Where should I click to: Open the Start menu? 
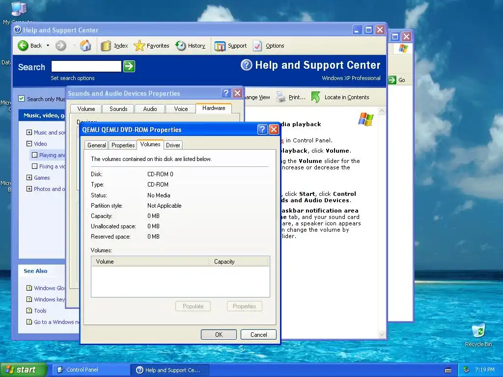pyautogui.click(x=23, y=370)
